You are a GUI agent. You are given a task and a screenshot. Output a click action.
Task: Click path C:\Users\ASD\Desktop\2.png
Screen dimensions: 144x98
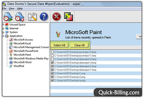point(70,77)
